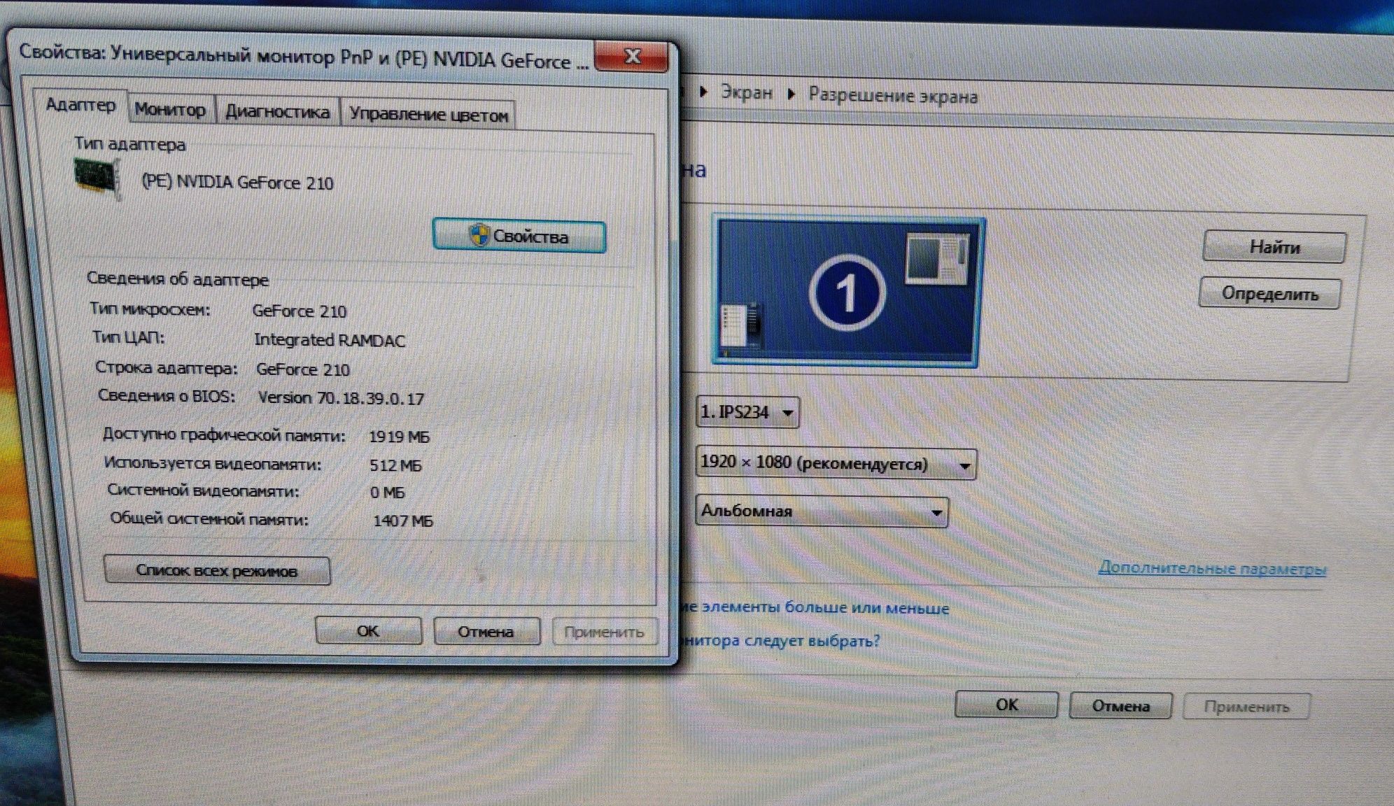The image size is (1394, 806).
Task: Open the Адаптер tab
Action: click(x=80, y=106)
